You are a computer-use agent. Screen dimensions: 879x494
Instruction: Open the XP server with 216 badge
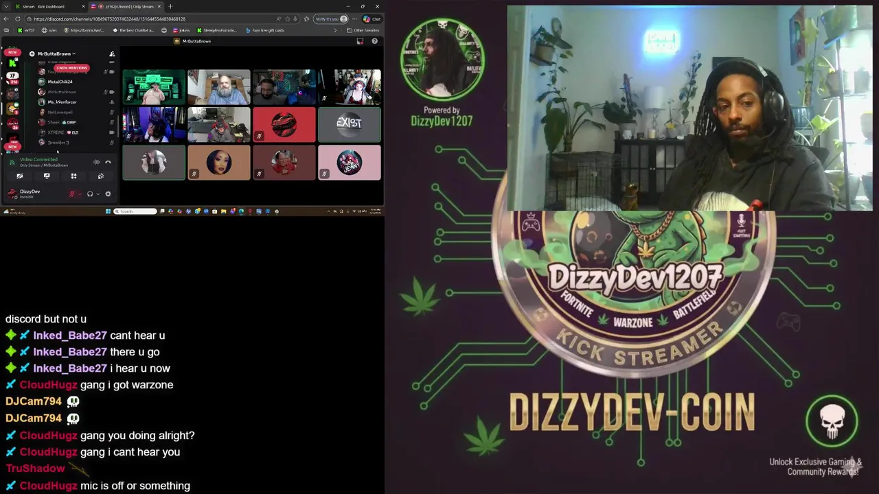12,77
